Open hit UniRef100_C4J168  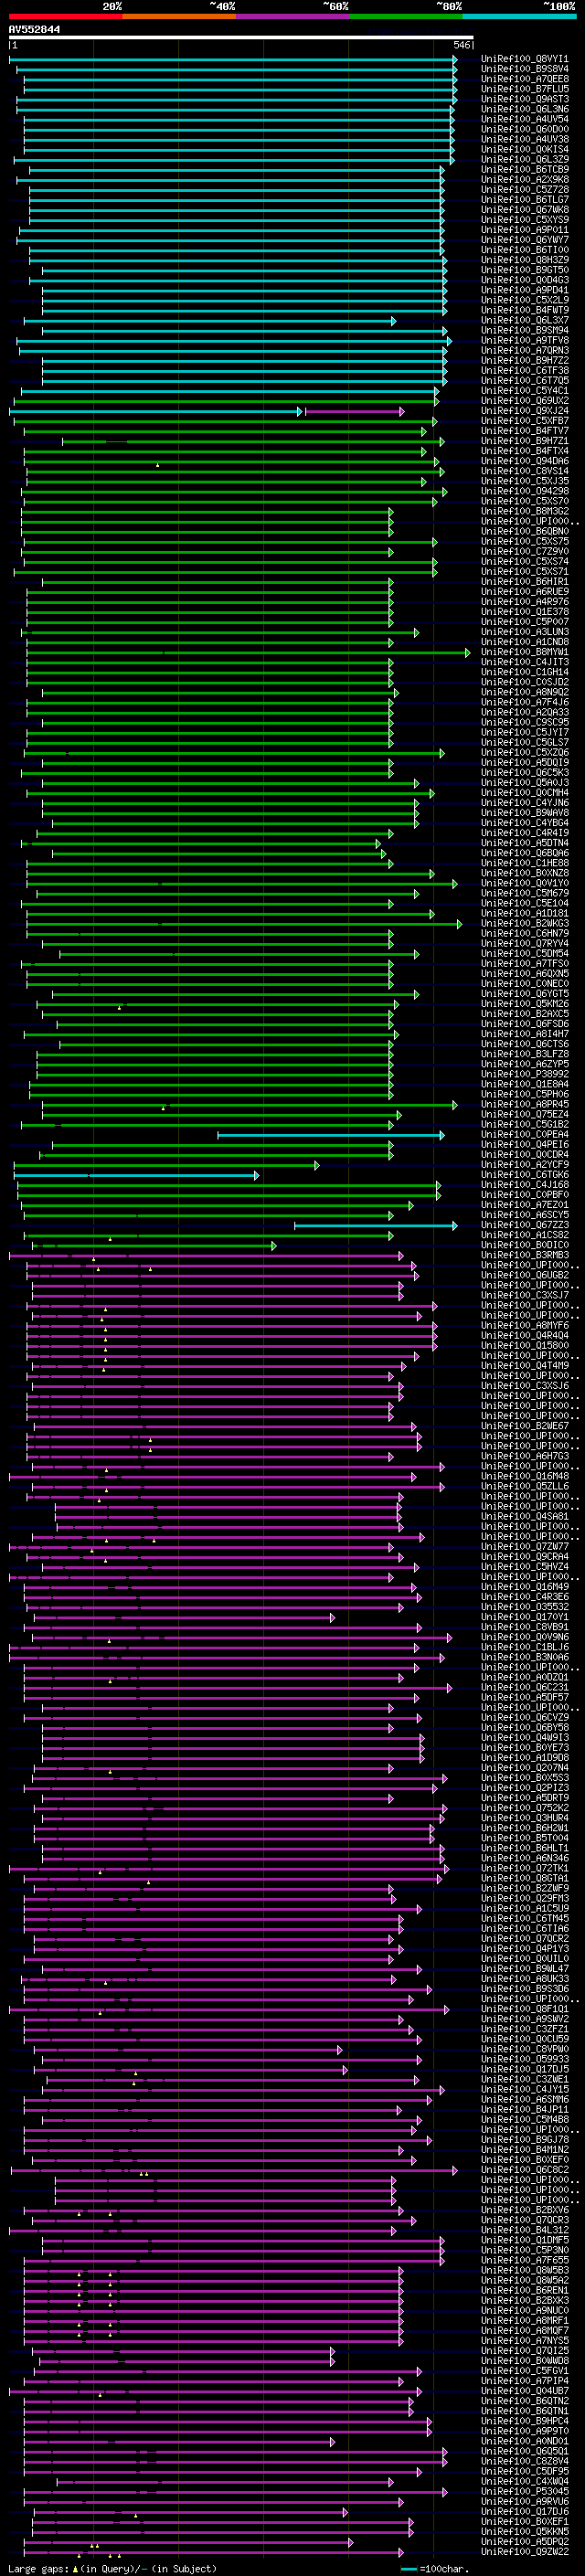(x=525, y=1185)
